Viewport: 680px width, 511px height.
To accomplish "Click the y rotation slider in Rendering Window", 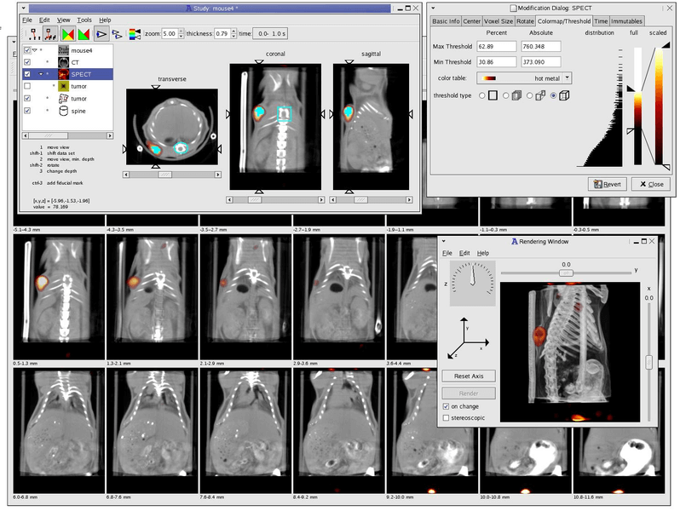I will (566, 273).
